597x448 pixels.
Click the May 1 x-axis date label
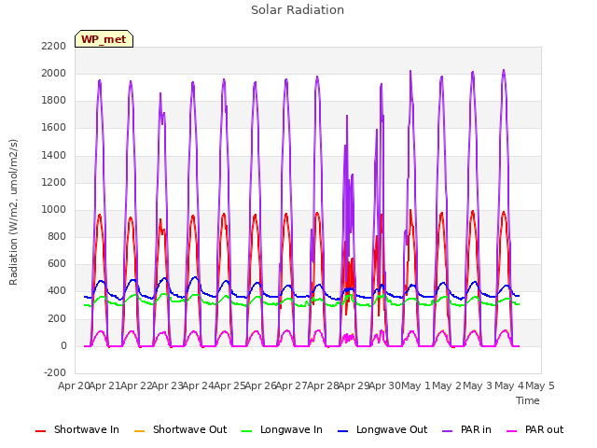[x=416, y=385]
